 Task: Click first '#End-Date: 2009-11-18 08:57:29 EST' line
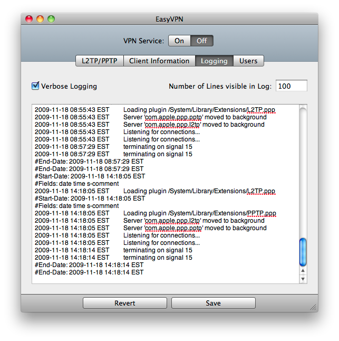(89, 162)
